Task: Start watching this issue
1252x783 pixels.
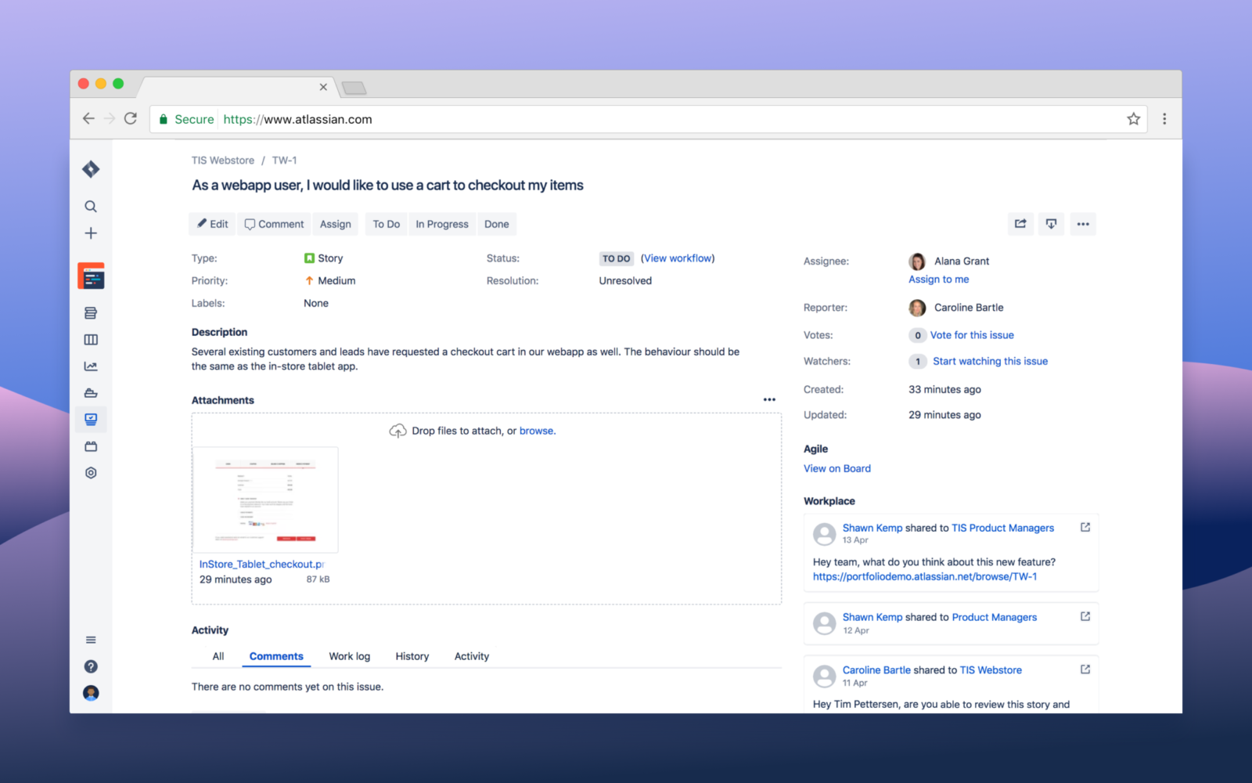Action: 990,361
